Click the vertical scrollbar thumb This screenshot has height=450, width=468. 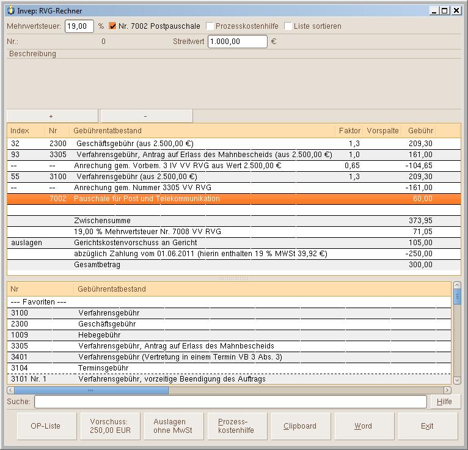pos(457,297)
